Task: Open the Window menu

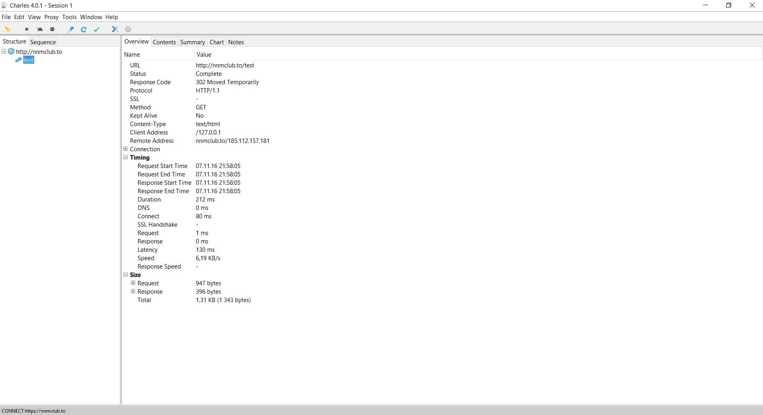Action: [x=91, y=17]
